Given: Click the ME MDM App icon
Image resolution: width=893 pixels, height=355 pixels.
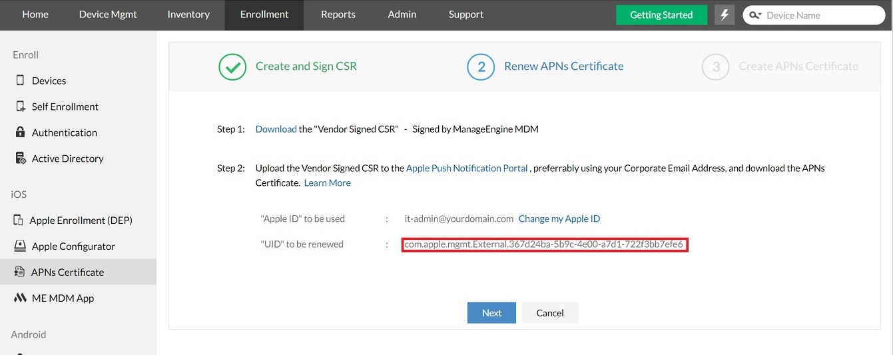Looking at the screenshot, I should point(20,298).
